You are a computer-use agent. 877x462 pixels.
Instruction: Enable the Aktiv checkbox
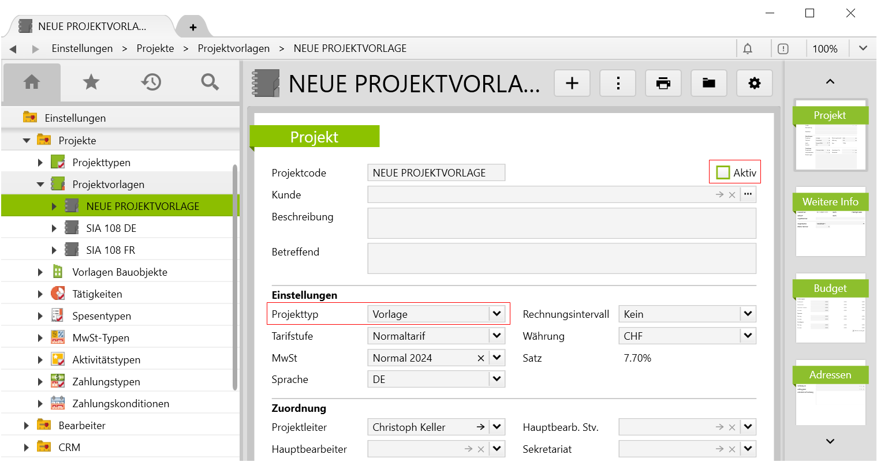pyautogui.click(x=723, y=172)
